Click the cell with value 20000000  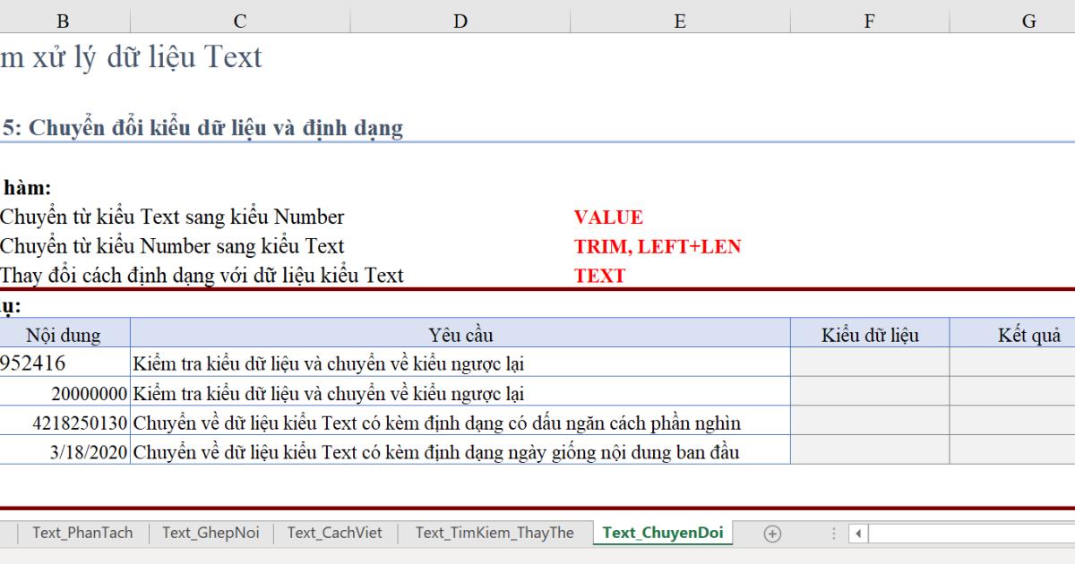[64, 392]
